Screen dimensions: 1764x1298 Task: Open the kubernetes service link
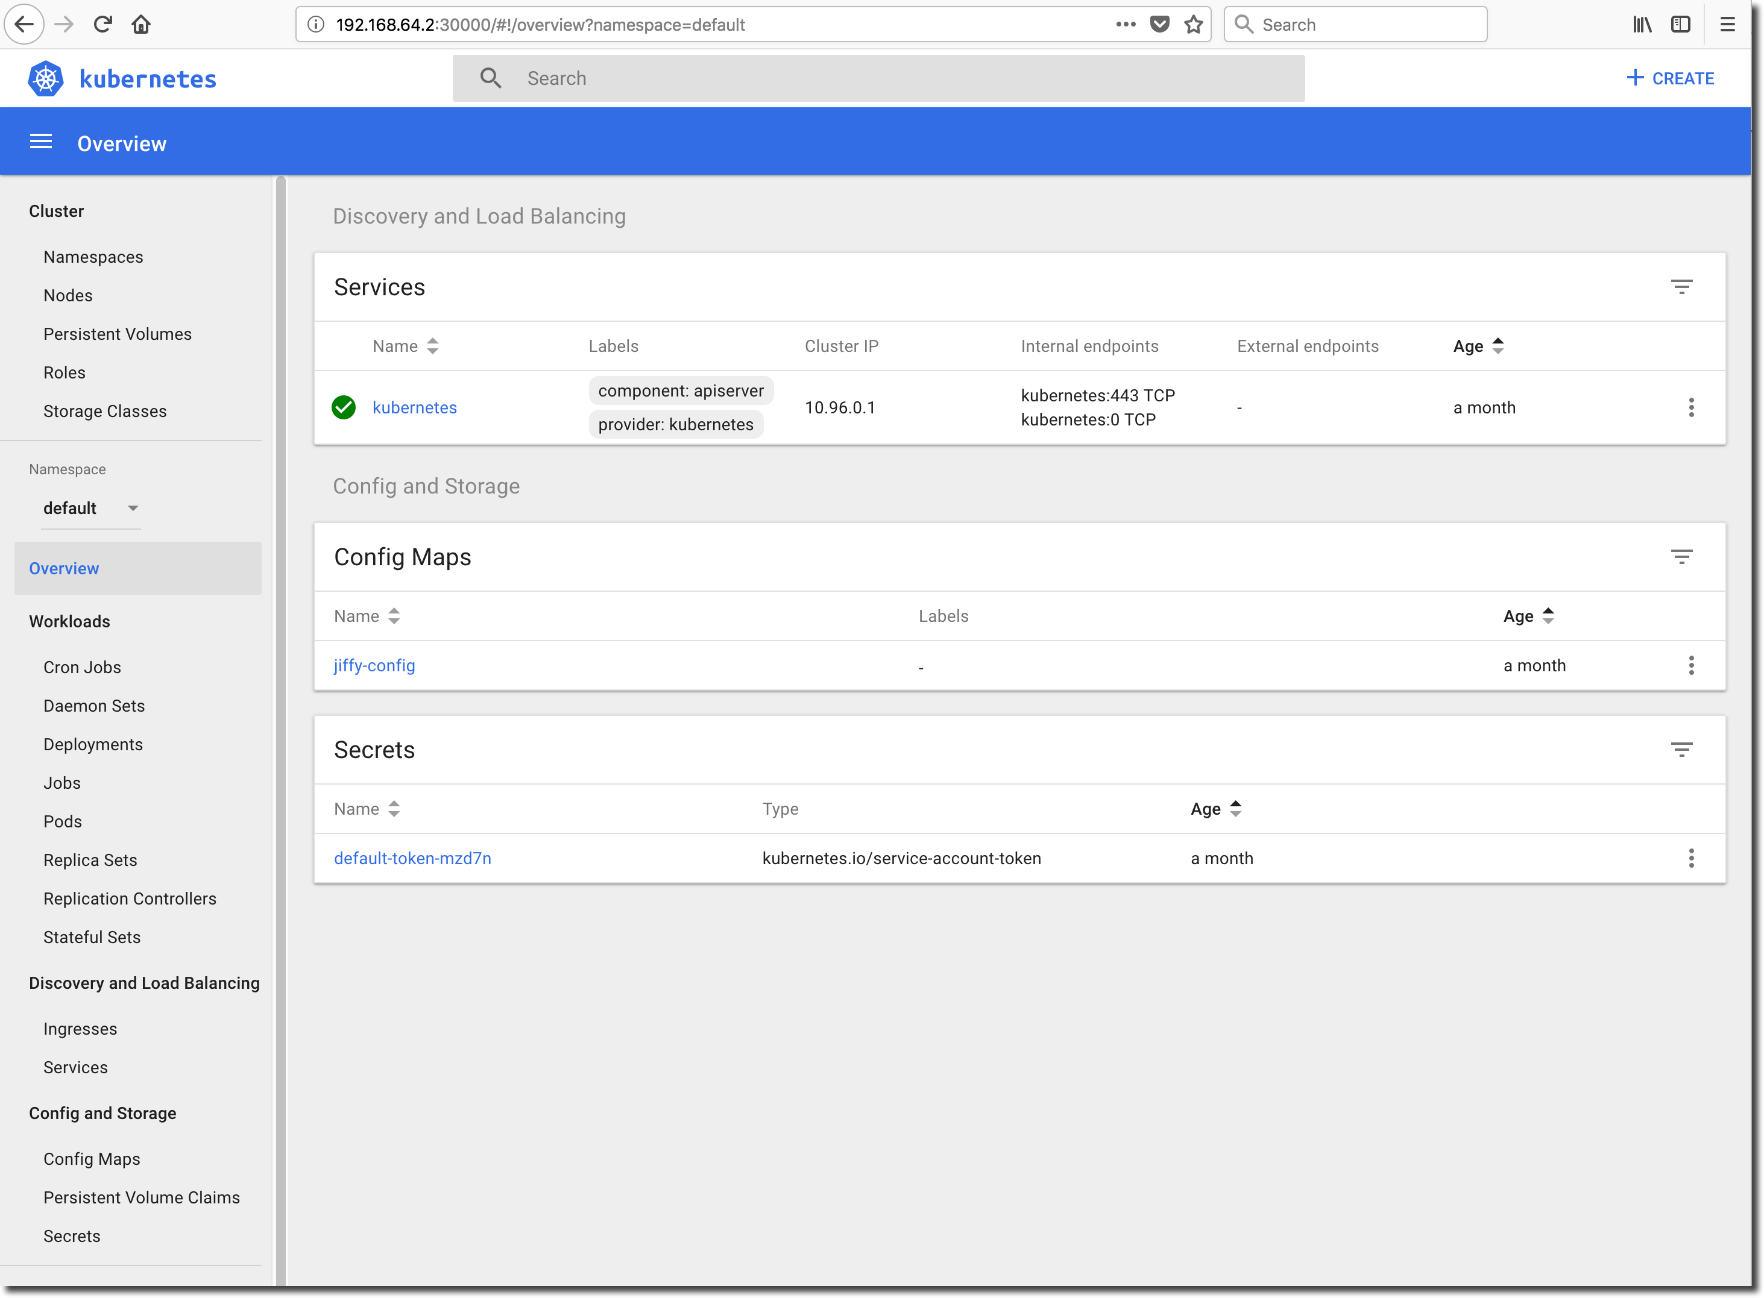[x=414, y=407]
